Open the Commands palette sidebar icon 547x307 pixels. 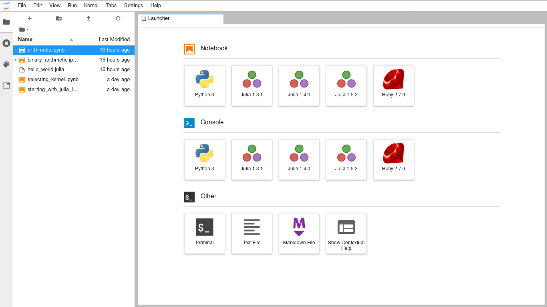6,64
